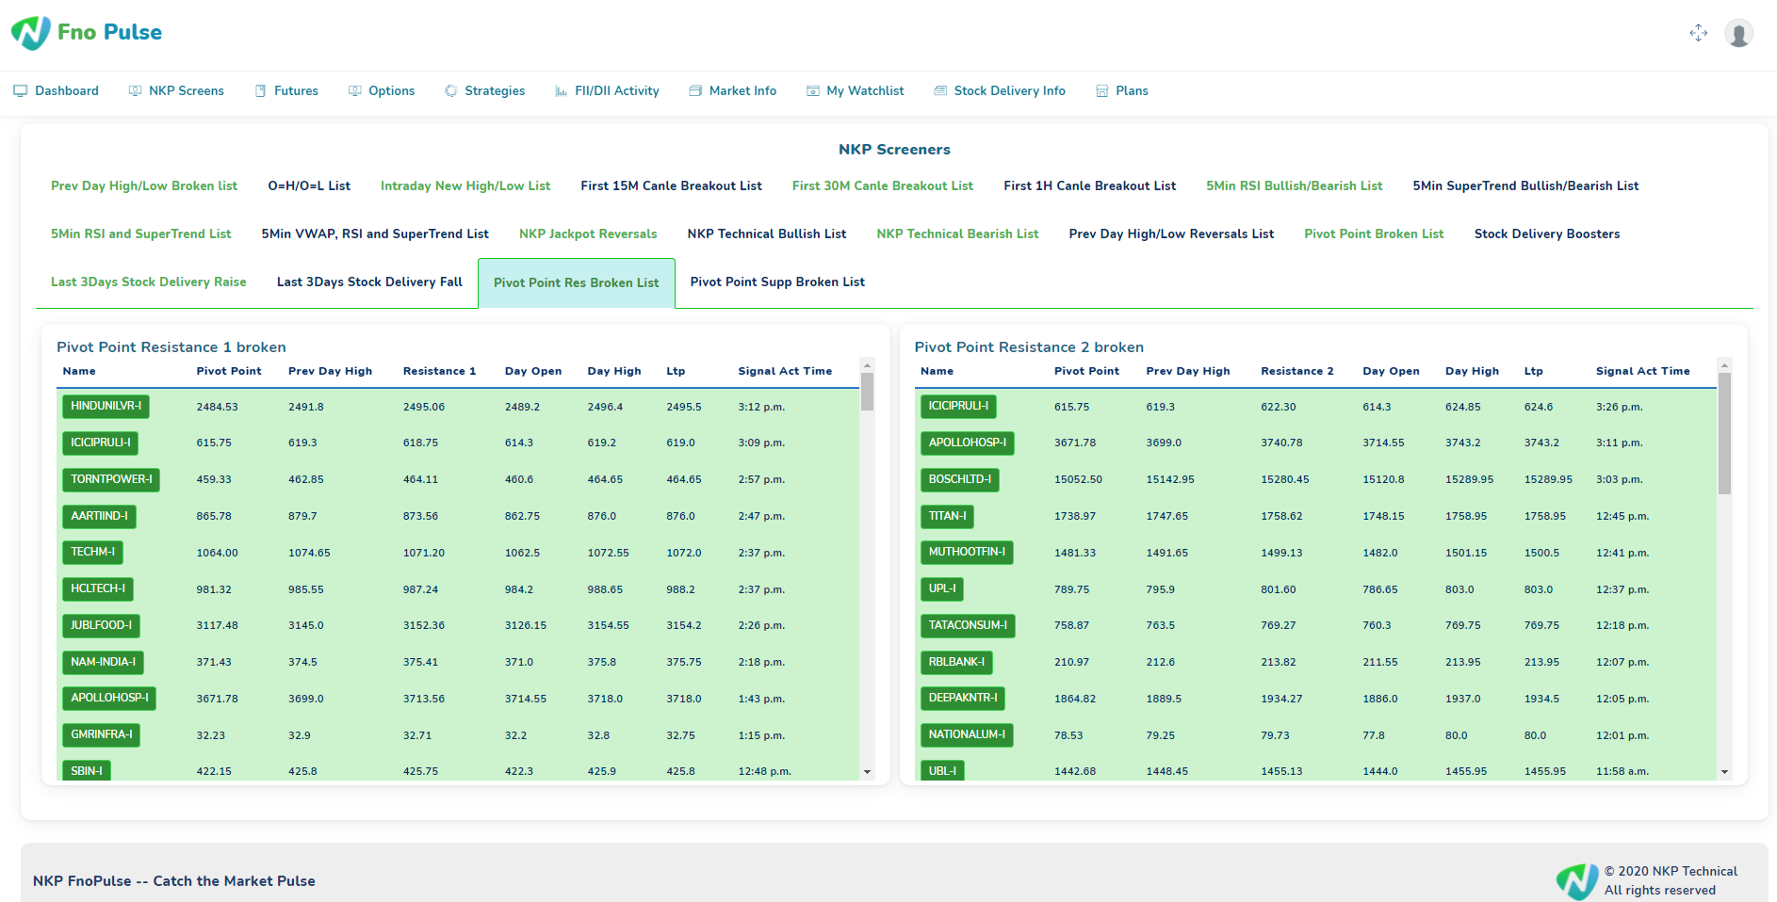The height and width of the screenshot is (902, 1777).
Task: Click the Fno Pulse logo icon
Action: coord(31,33)
